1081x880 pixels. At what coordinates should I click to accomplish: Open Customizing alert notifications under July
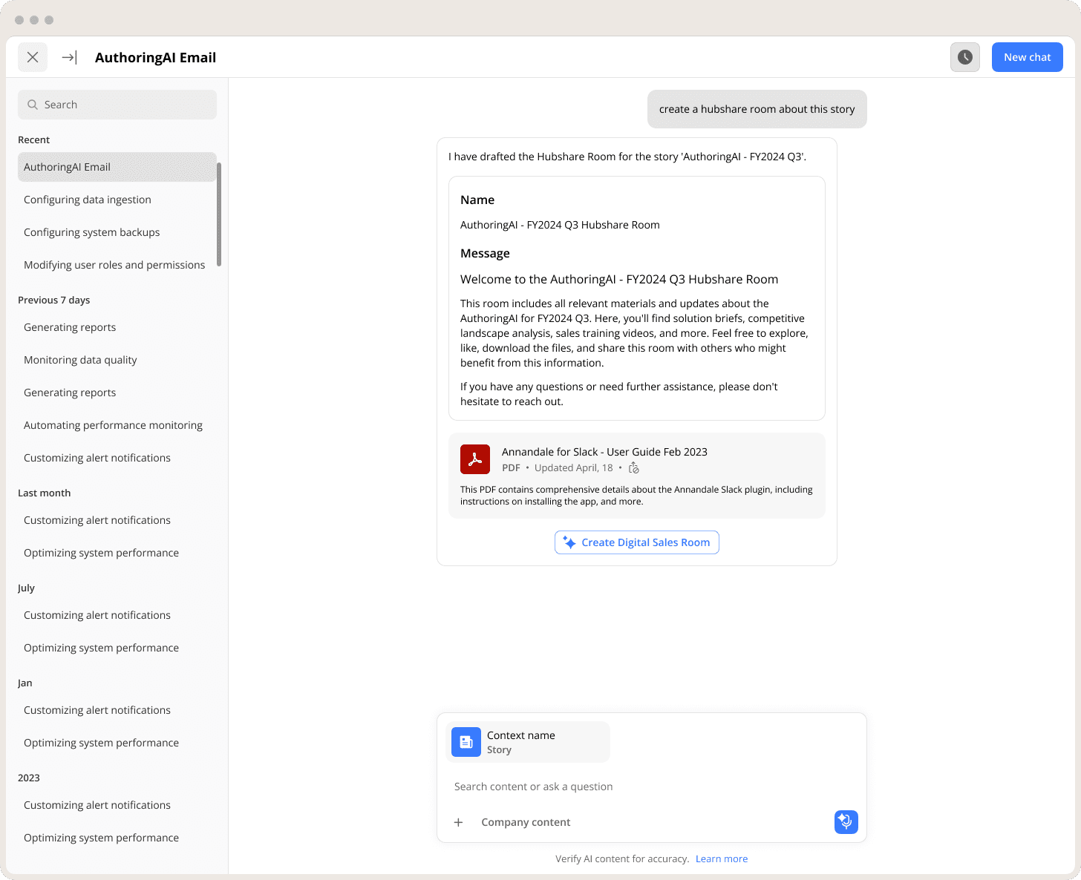point(117,615)
